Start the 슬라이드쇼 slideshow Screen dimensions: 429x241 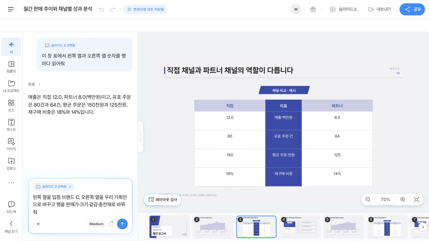(343, 9)
